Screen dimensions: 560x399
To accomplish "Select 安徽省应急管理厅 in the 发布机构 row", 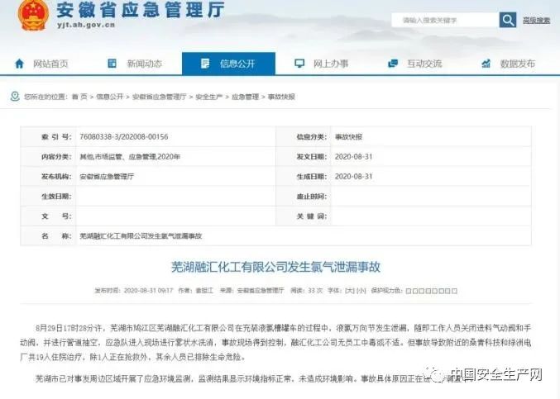I will point(107,177).
